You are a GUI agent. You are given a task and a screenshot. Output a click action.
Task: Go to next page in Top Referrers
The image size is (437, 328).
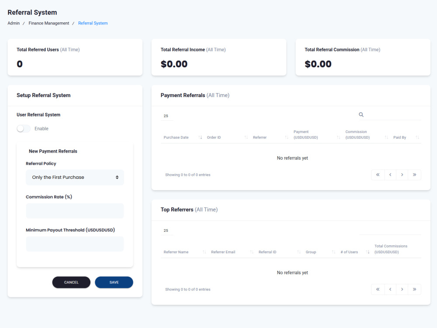pos(402,289)
